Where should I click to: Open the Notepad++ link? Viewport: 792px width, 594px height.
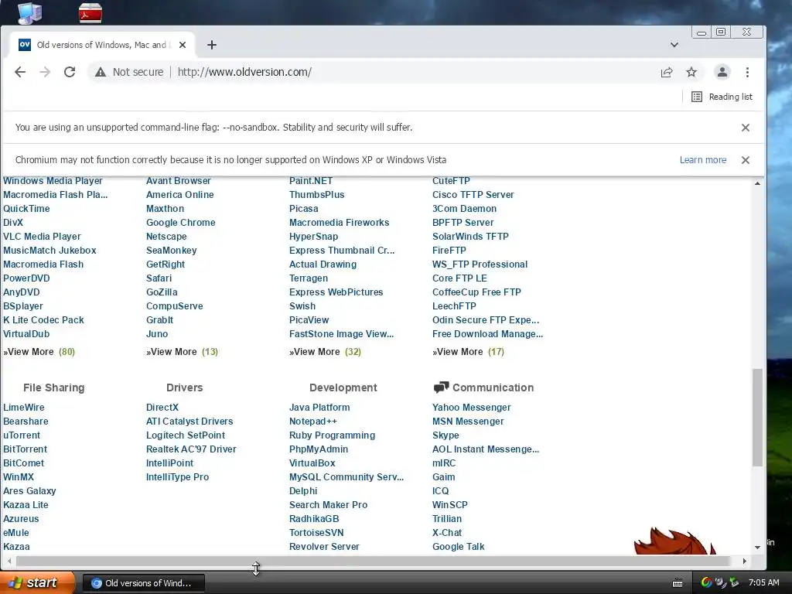(x=312, y=422)
